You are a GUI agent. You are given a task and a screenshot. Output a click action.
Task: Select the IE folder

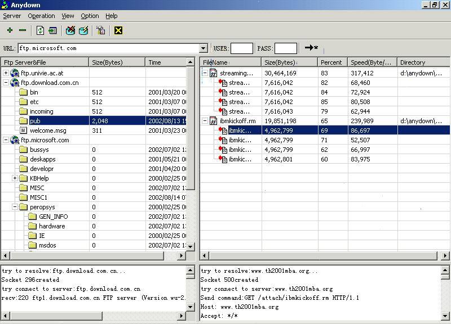(42, 236)
